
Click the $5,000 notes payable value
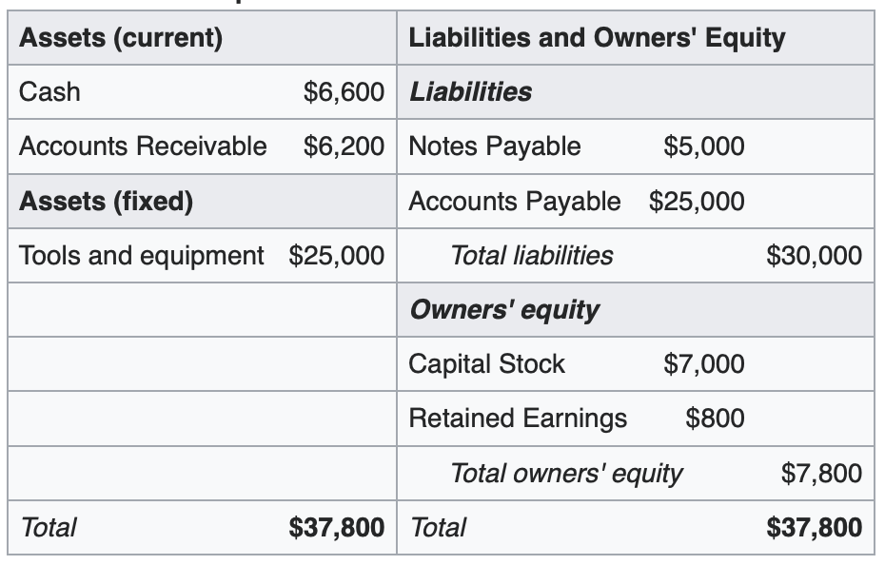(x=703, y=146)
